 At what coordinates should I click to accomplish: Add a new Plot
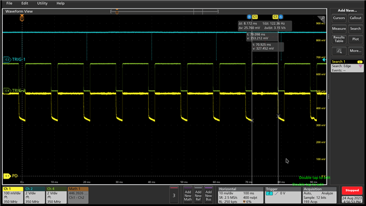[x=355, y=39]
